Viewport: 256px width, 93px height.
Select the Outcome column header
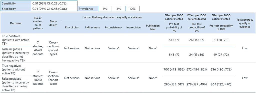tap(16, 23)
